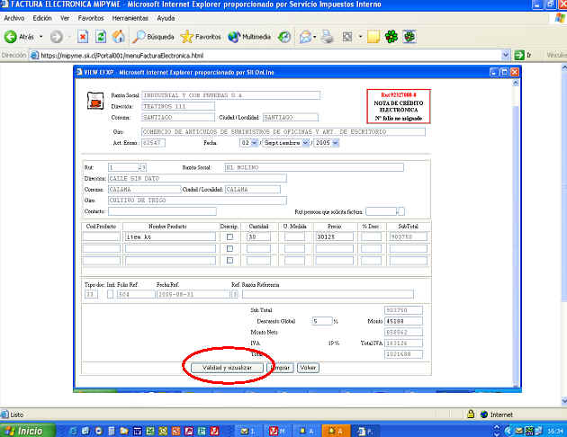Check the Descrip. box for item kt row
The image size is (567, 437).
[229, 236]
